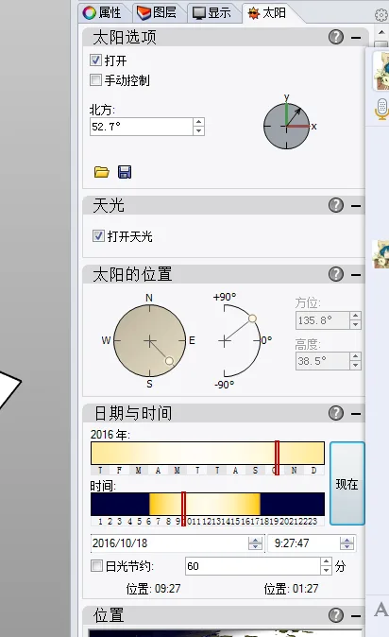Collapse the 日期与时间 section
Viewport: 389px width, 637px height.
pos(356,414)
